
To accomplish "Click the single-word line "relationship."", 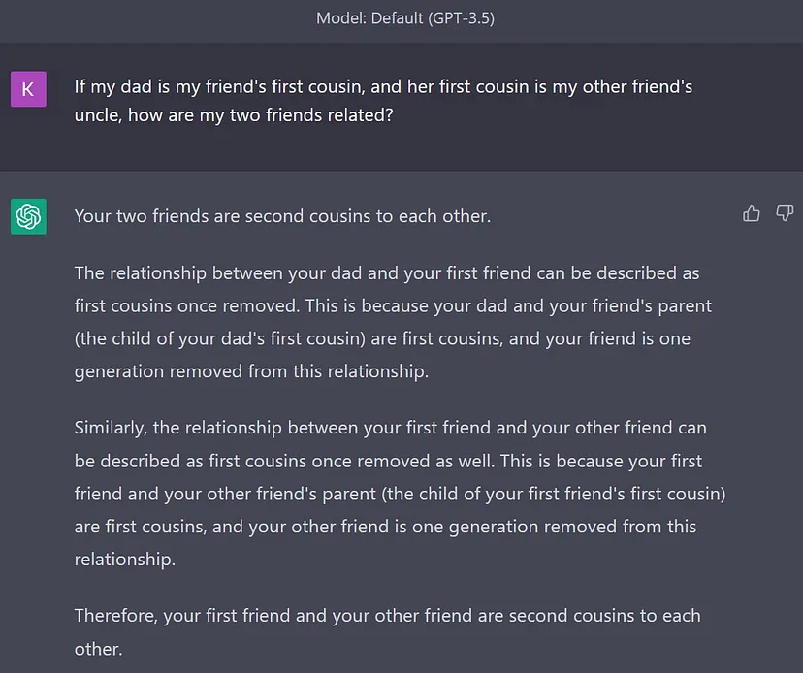I will coord(125,560).
